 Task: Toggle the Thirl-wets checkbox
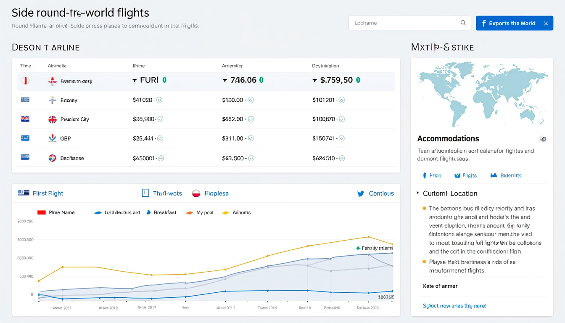[145, 193]
